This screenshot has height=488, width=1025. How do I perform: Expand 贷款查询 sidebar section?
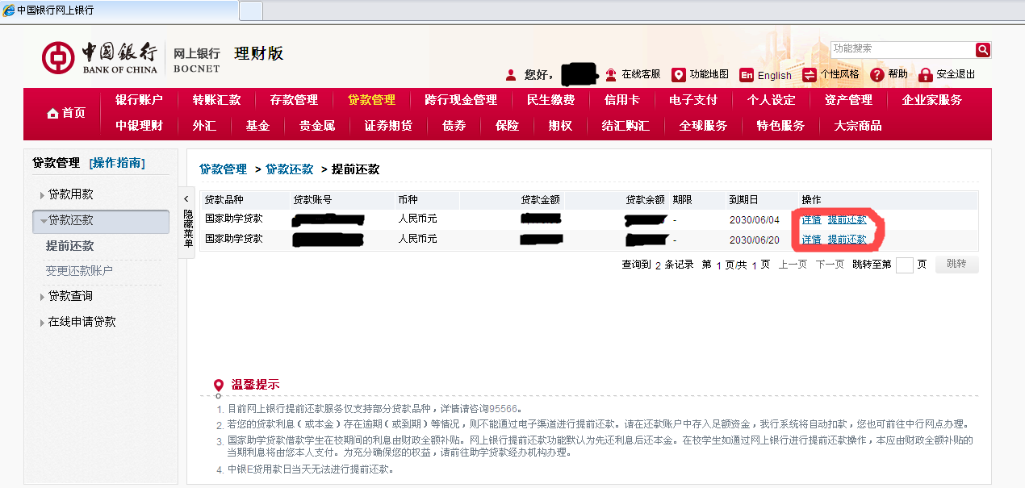click(x=43, y=297)
